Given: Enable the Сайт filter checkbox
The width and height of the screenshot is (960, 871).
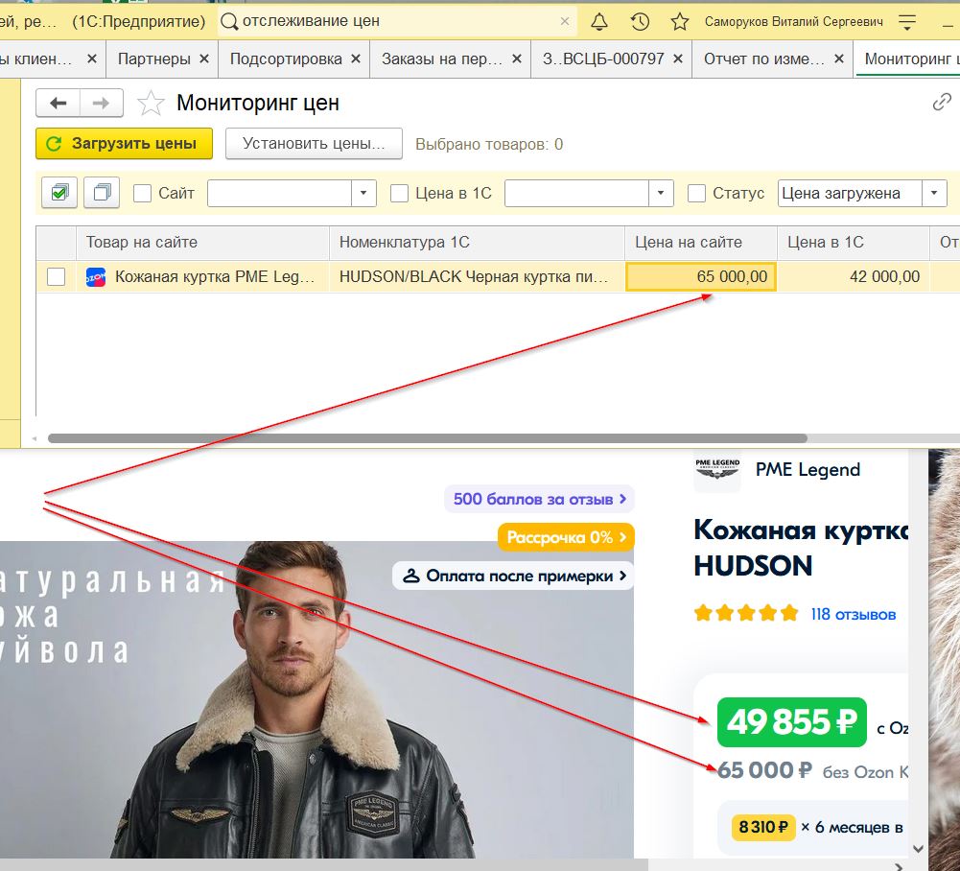Looking at the screenshot, I should (142, 194).
